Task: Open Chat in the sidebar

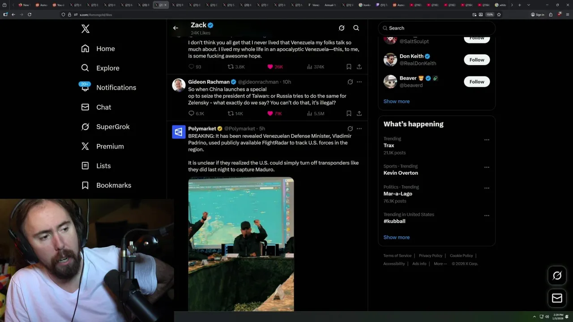Action: pos(96,107)
